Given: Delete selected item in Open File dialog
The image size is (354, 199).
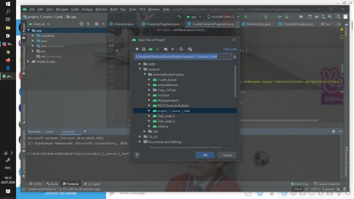Looking at the screenshot, I should [x=173, y=49].
